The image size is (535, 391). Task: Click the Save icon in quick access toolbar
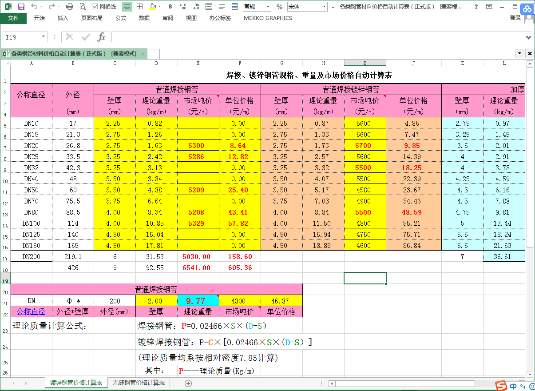coord(21,7)
